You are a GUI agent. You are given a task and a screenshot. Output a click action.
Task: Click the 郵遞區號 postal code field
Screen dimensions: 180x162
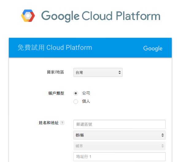click(119, 124)
